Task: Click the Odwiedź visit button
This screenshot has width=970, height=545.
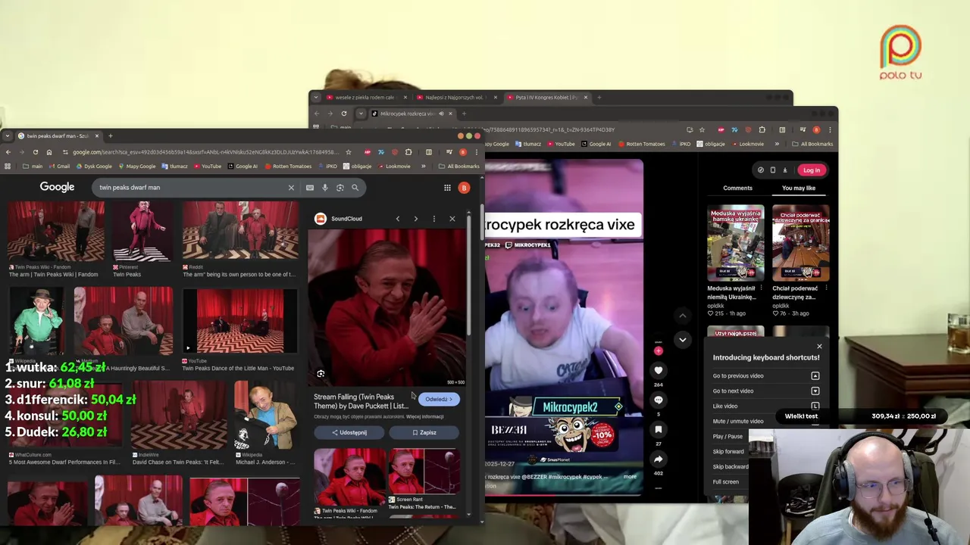Action: point(439,399)
